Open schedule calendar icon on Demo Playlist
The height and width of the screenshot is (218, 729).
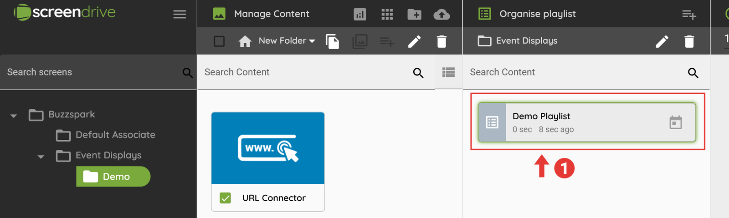[x=675, y=122]
